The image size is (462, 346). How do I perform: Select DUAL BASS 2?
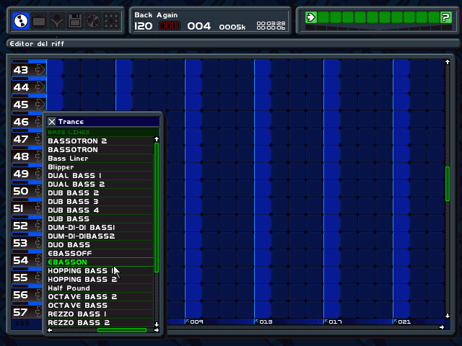100,185
